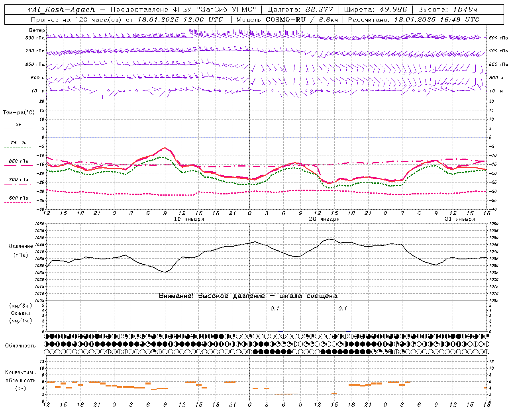Click the warning Внимание! Высокое давление
Screen dimensions: 510x408
pos(212,296)
